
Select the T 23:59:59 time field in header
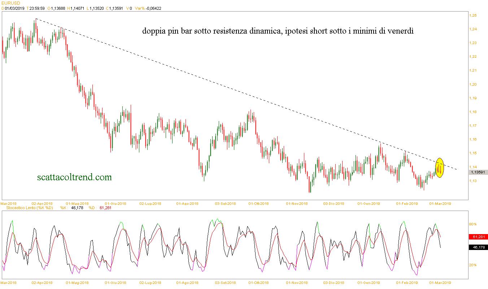35,8
